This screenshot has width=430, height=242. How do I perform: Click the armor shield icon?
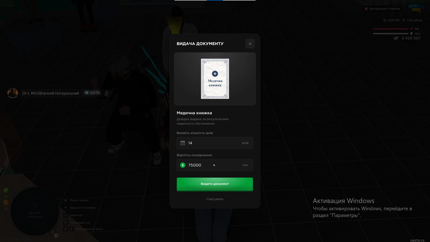pos(412,34)
